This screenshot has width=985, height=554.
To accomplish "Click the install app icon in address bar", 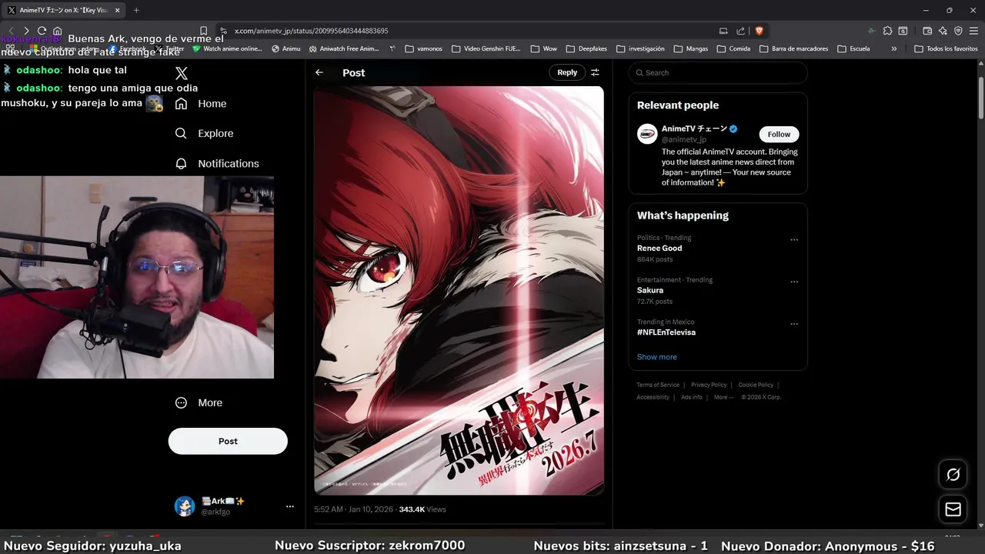I will (723, 31).
